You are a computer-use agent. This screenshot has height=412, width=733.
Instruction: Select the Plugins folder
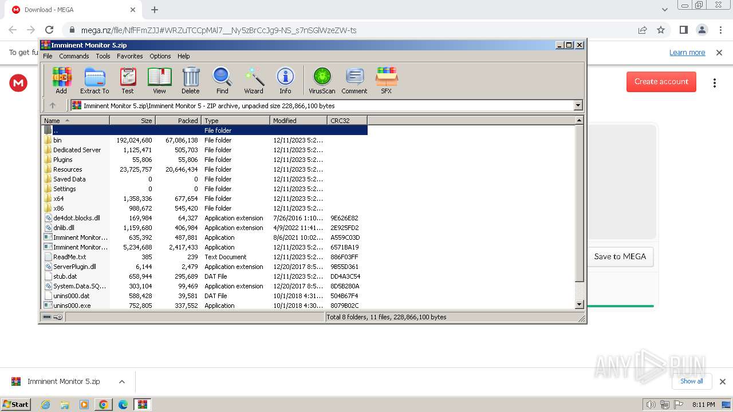(204, 160)
